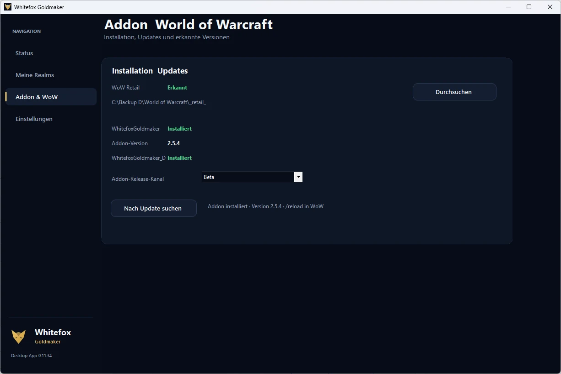Close the Whitefox Goldmaker window

550,7
